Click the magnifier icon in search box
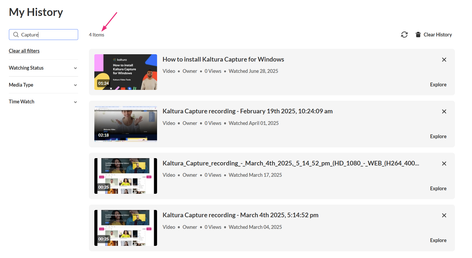Image resolution: width=472 pixels, height=258 pixels. (x=16, y=35)
